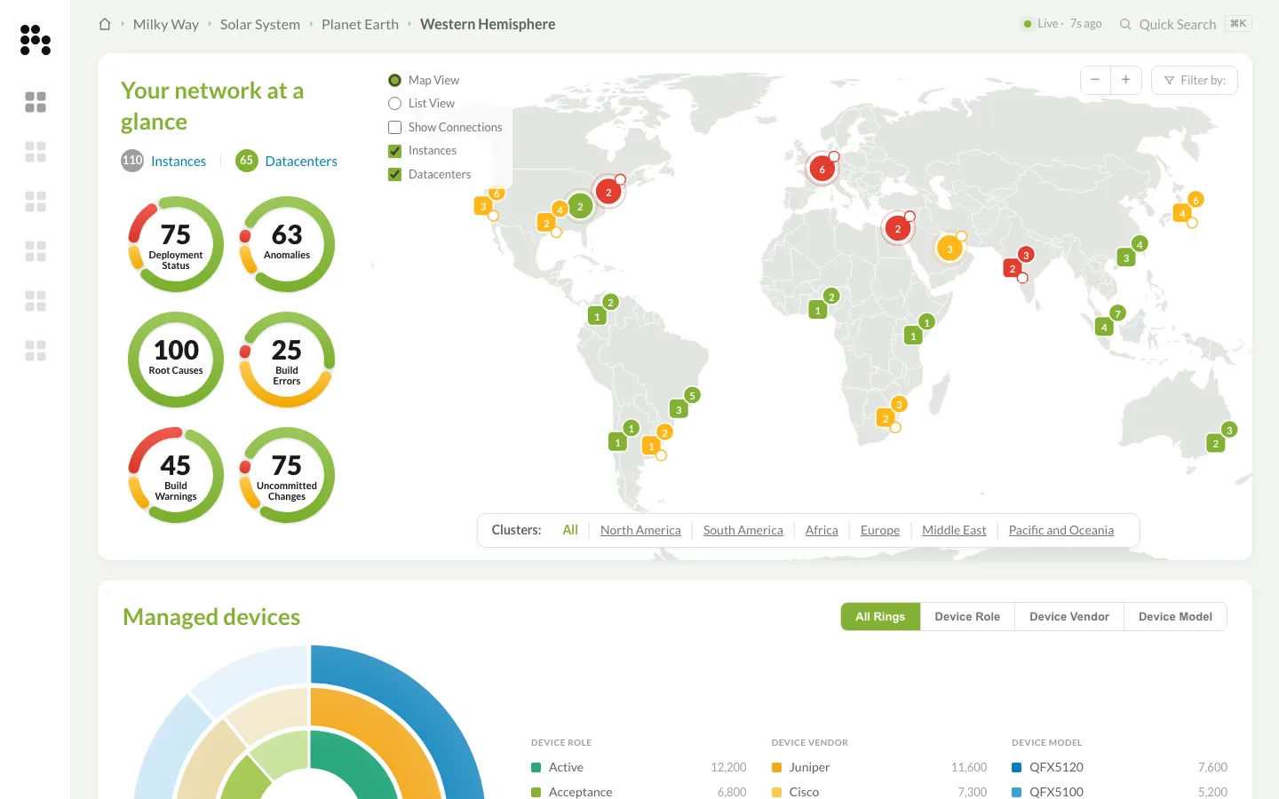Go to Solar System in the breadcrumb
The height and width of the screenshot is (799, 1279).
tap(260, 24)
